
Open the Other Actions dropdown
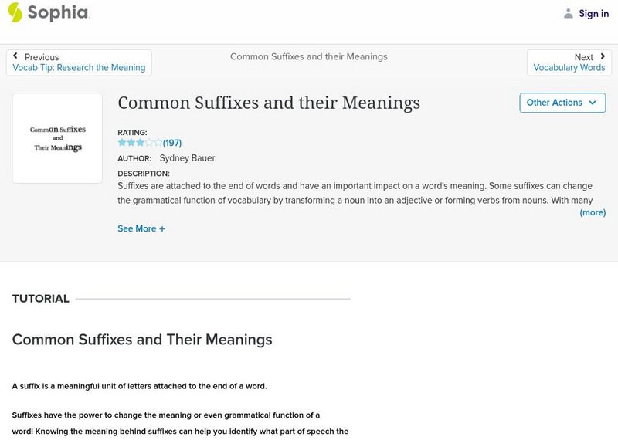tap(562, 103)
